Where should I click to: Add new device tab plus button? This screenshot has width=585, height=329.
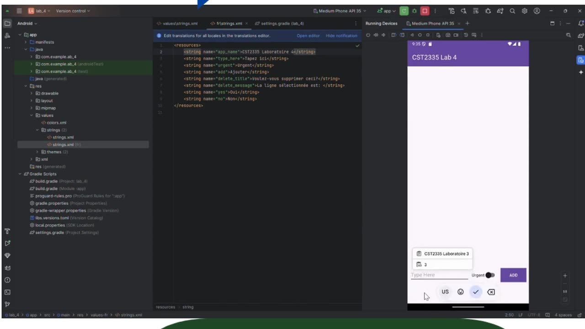pos(467,23)
